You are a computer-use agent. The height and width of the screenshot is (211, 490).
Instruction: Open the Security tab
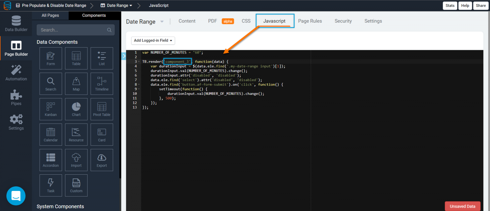[x=343, y=21]
